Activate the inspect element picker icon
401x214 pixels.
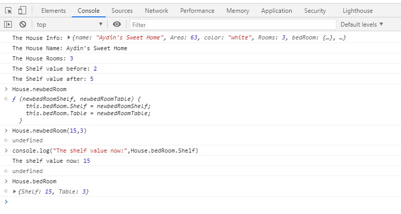pos(8,10)
